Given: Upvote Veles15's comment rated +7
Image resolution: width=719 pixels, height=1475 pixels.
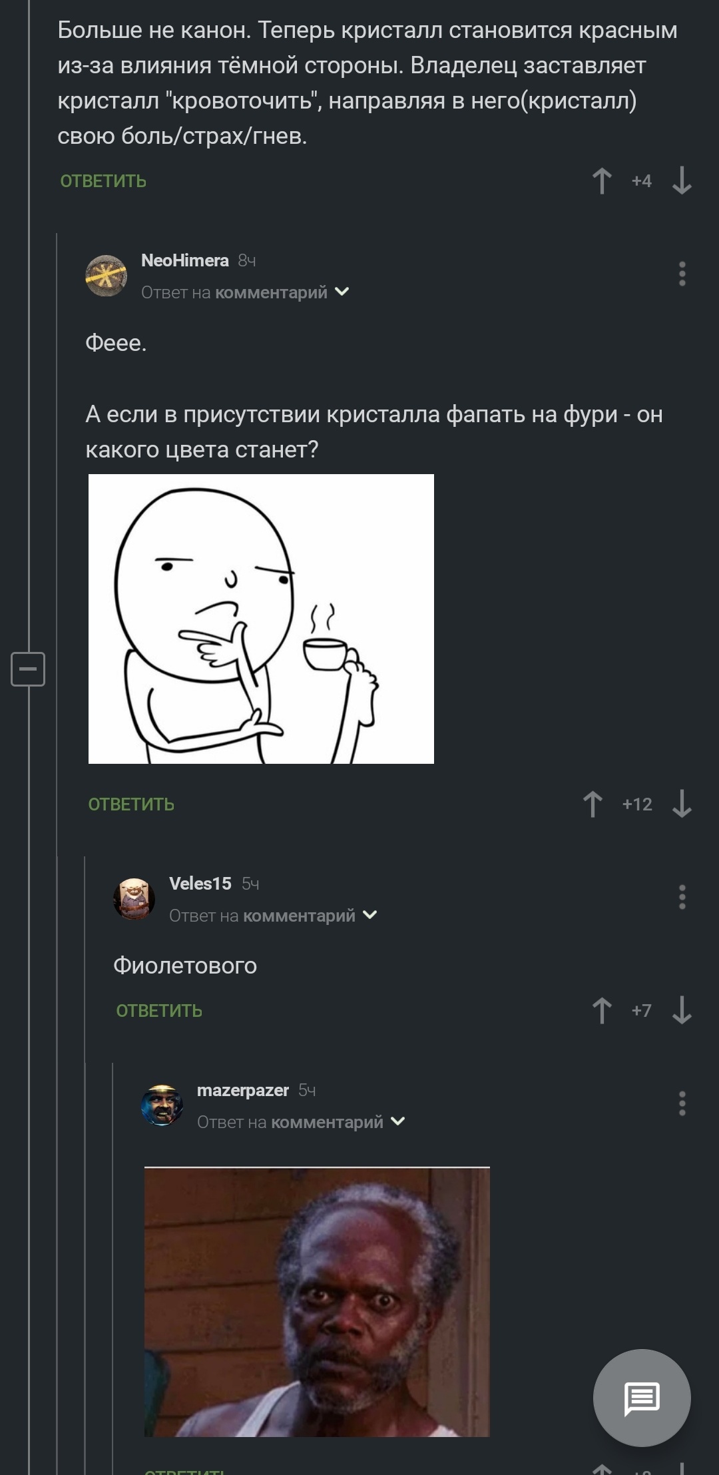Looking at the screenshot, I should [602, 1011].
